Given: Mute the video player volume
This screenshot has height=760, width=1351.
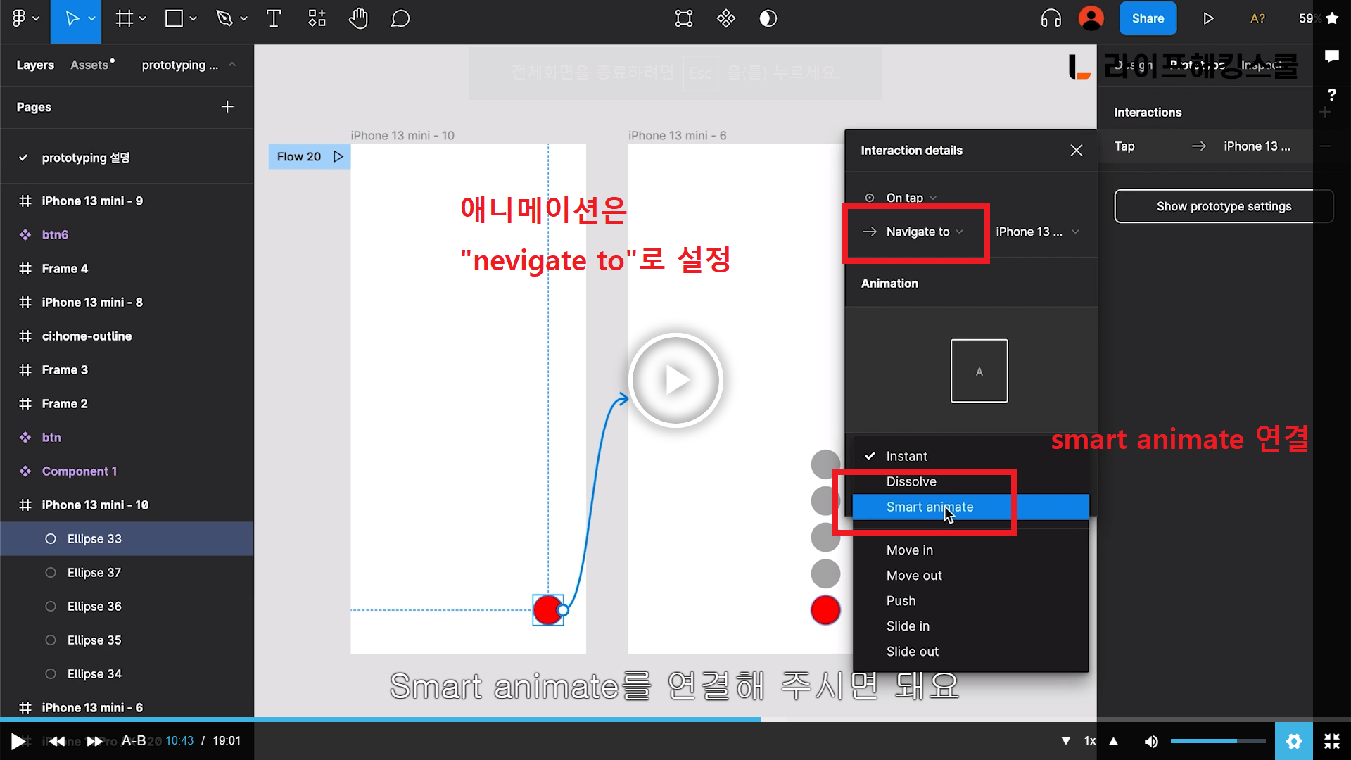Looking at the screenshot, I should [1151, 741].
